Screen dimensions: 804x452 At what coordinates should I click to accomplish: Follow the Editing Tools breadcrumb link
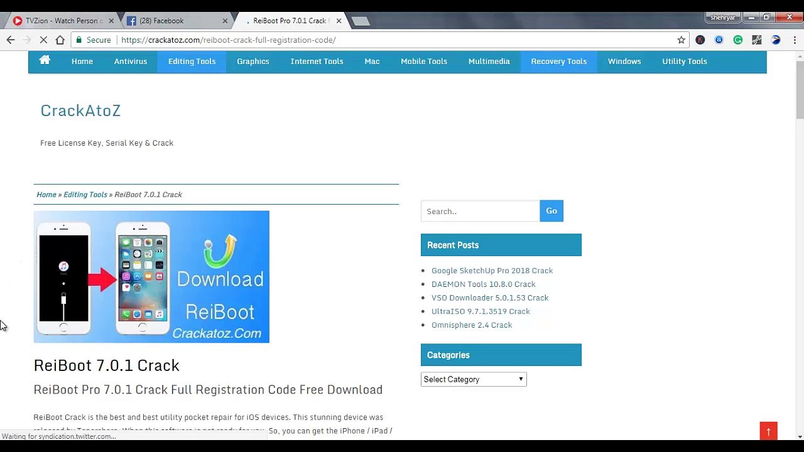tap(85, 195)
